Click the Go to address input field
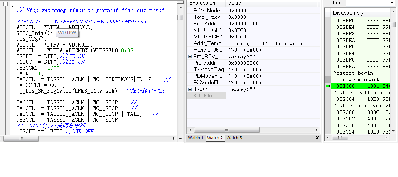This screenshot has width=398, height=177. [x=367, y=3]
